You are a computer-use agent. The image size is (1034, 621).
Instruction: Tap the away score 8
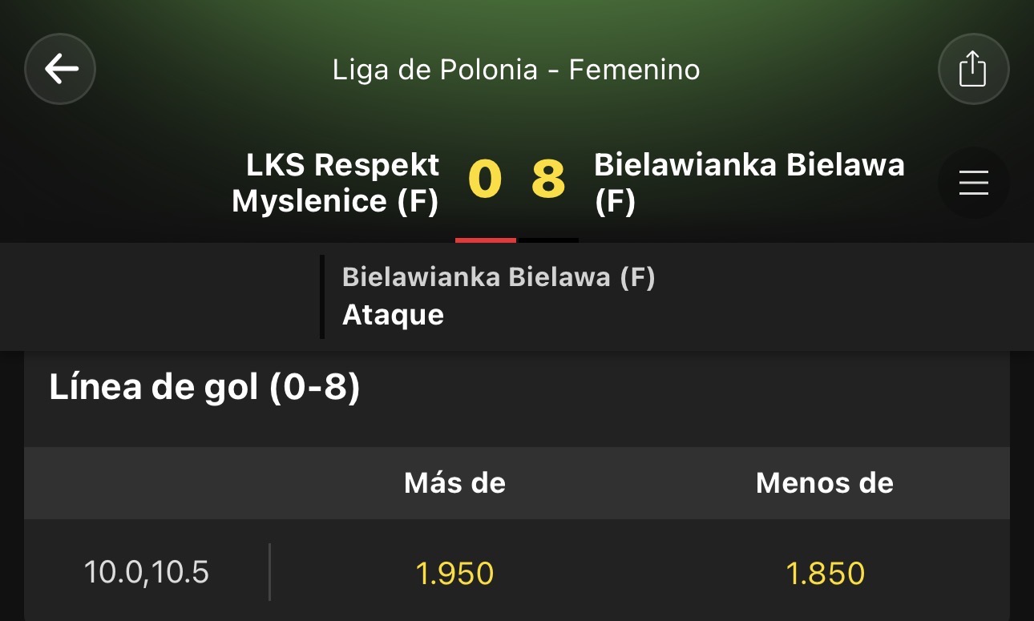[x=548, y=179]
